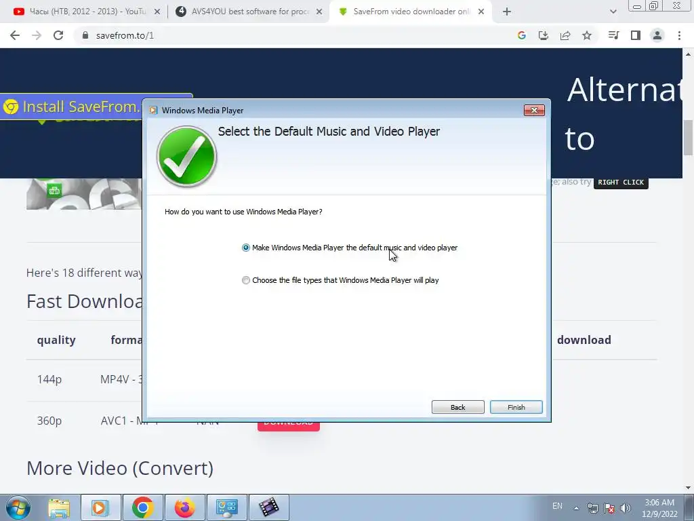Close the Windows Media Player dialog
This screenshot has width=694, height=521.
pyautogui.click(x=534, y=111)
